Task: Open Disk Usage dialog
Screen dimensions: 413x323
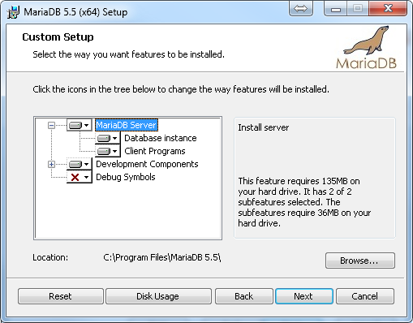Action: click(x=158, y=296)
